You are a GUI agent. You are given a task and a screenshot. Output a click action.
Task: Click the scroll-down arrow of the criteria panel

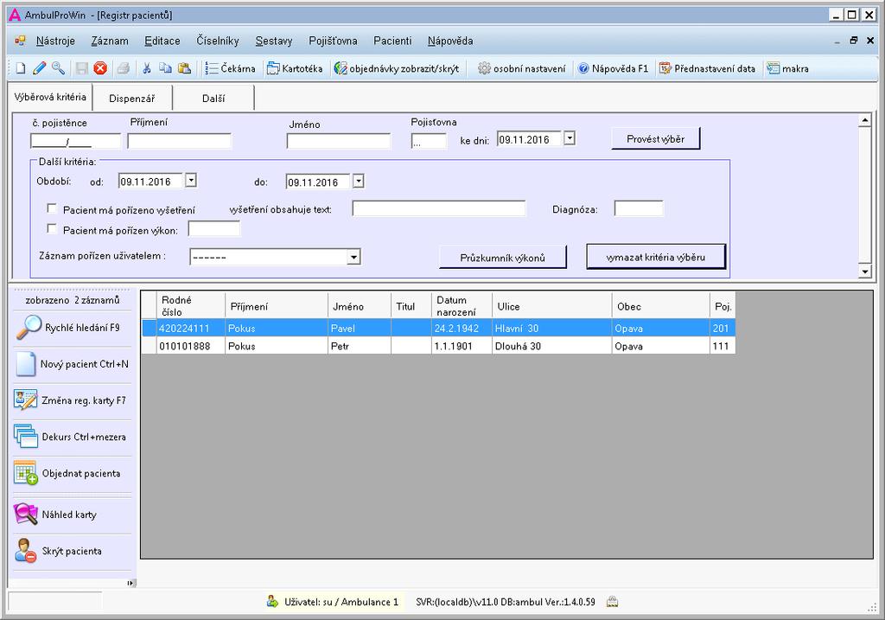point(864,272)
